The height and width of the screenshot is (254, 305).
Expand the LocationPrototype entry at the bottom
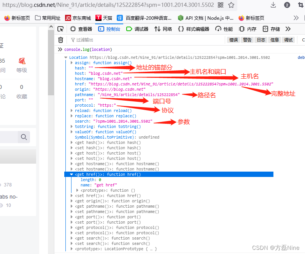[71, 249]
